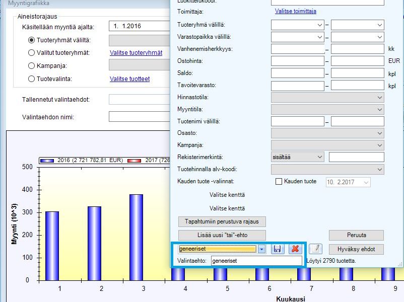Click the Valitse tuoteryhmät link
This screenshot has height=302, width=404.
[136, 53]
